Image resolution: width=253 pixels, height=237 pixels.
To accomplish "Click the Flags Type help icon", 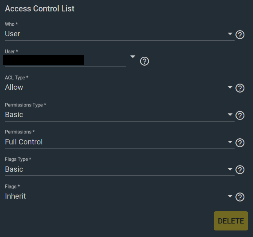I will tap(240, 170).
